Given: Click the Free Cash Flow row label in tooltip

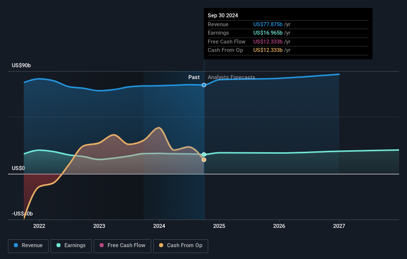Looking at the screenshot, I should 227,42.
